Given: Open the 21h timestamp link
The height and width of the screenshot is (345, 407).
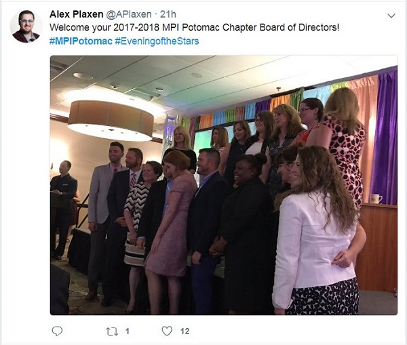Looking at the screenshot, I should (168, 14).
